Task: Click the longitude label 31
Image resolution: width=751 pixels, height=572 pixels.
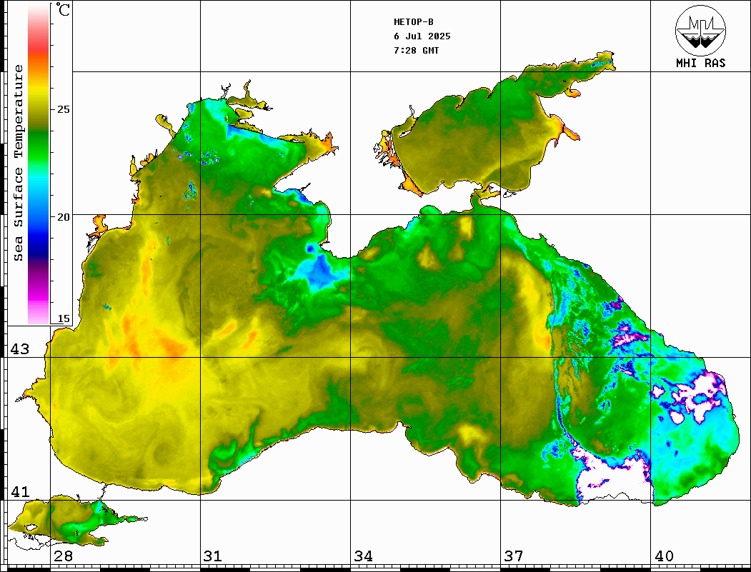Action: tap(213, 556)
